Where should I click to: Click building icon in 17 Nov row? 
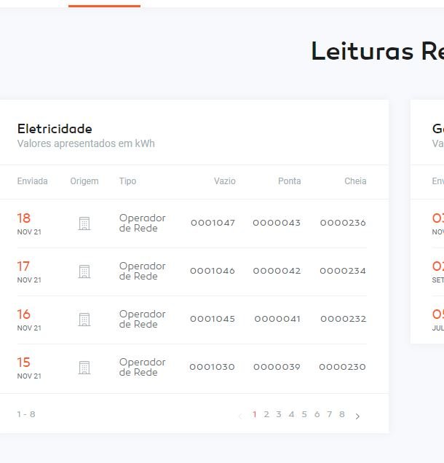click(x=84, y=272)
